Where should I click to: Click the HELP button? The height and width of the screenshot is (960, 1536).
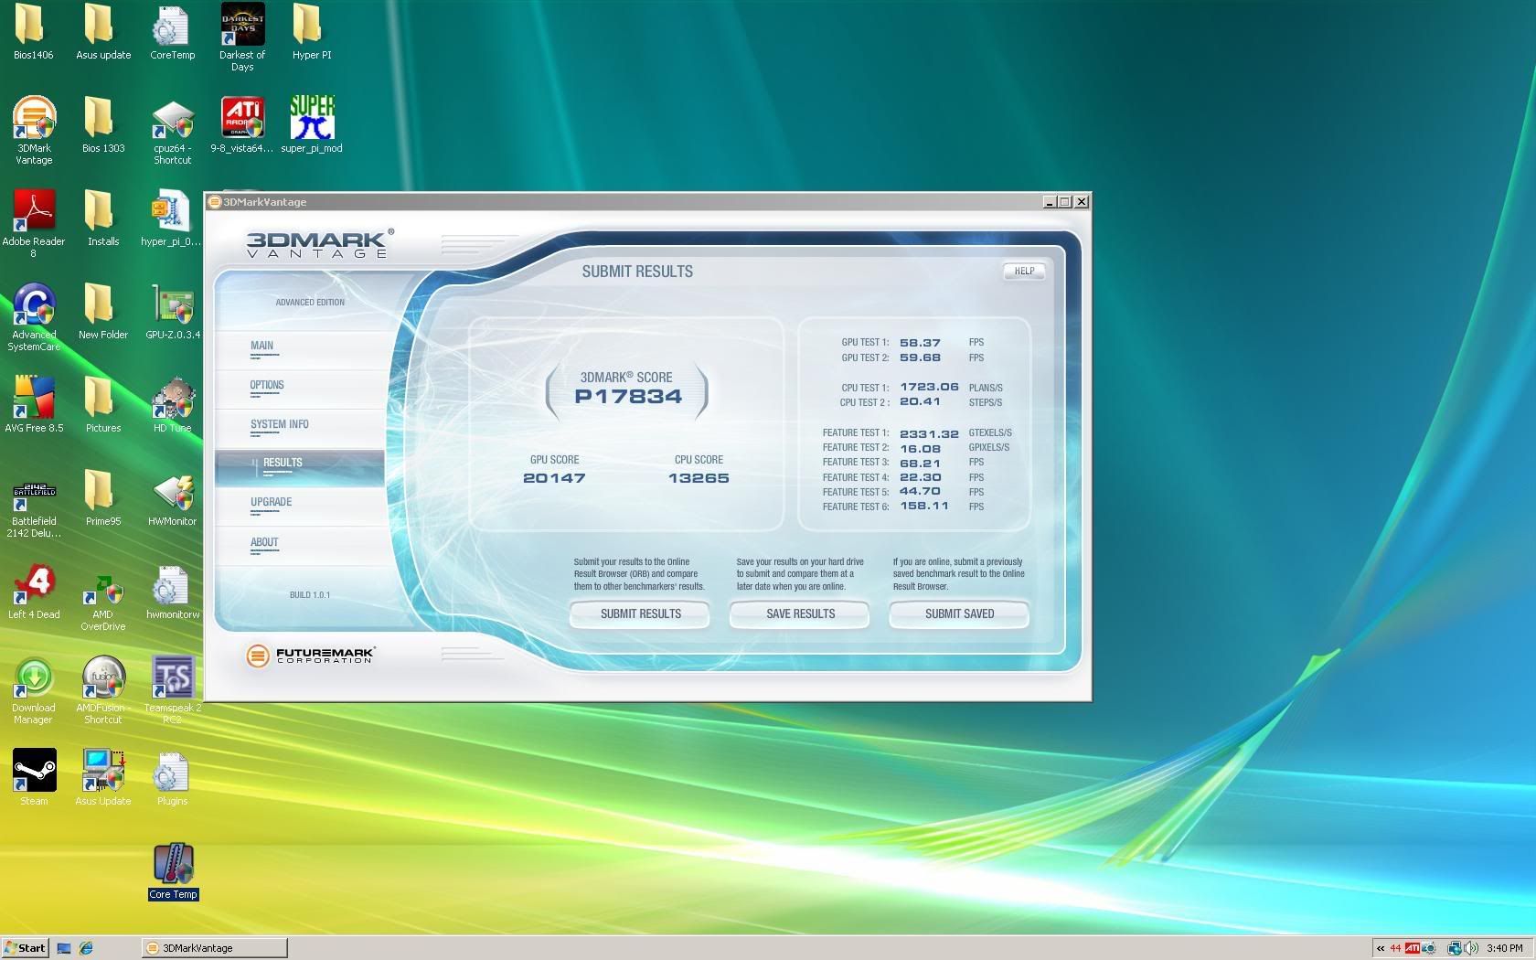[x=1024, y=271]
